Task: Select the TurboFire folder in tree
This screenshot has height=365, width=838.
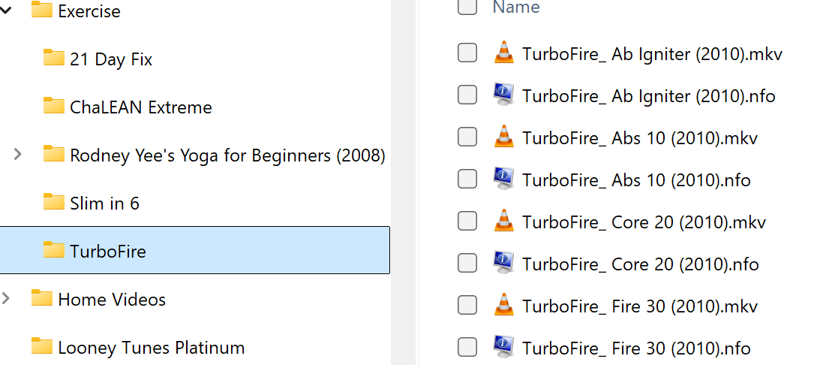Action: (107, 251)
